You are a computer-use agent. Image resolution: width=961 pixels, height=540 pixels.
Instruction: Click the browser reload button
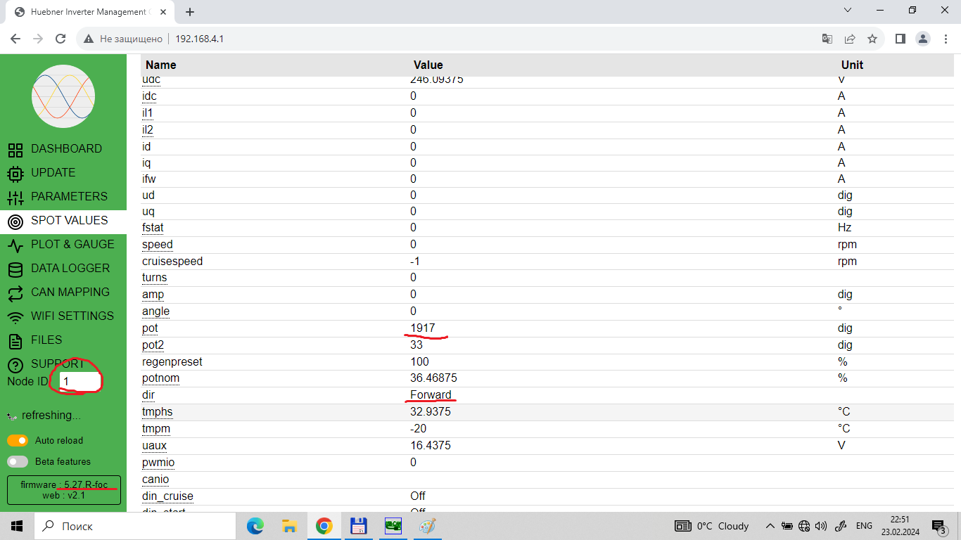coord(61,39)
